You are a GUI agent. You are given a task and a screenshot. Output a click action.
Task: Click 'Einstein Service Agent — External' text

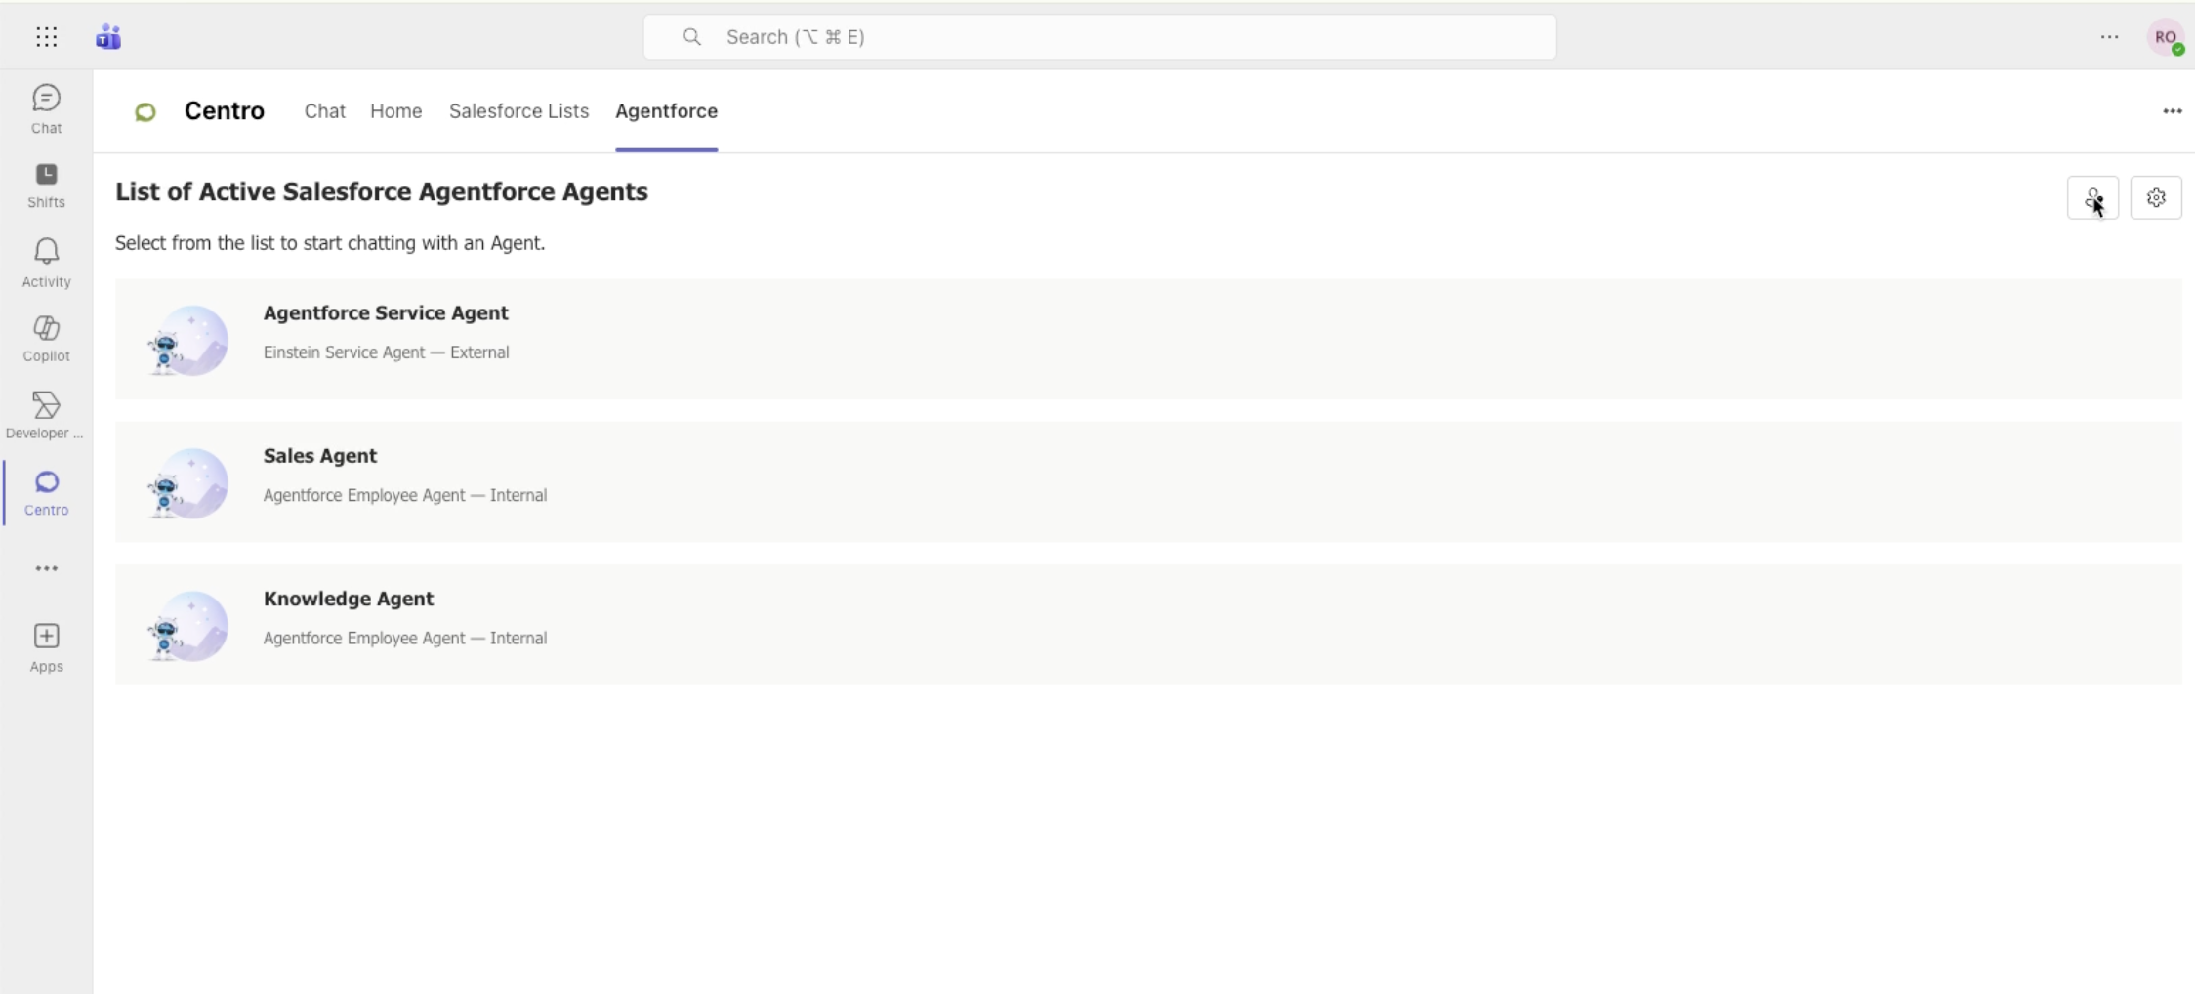(x=387, y=352)
